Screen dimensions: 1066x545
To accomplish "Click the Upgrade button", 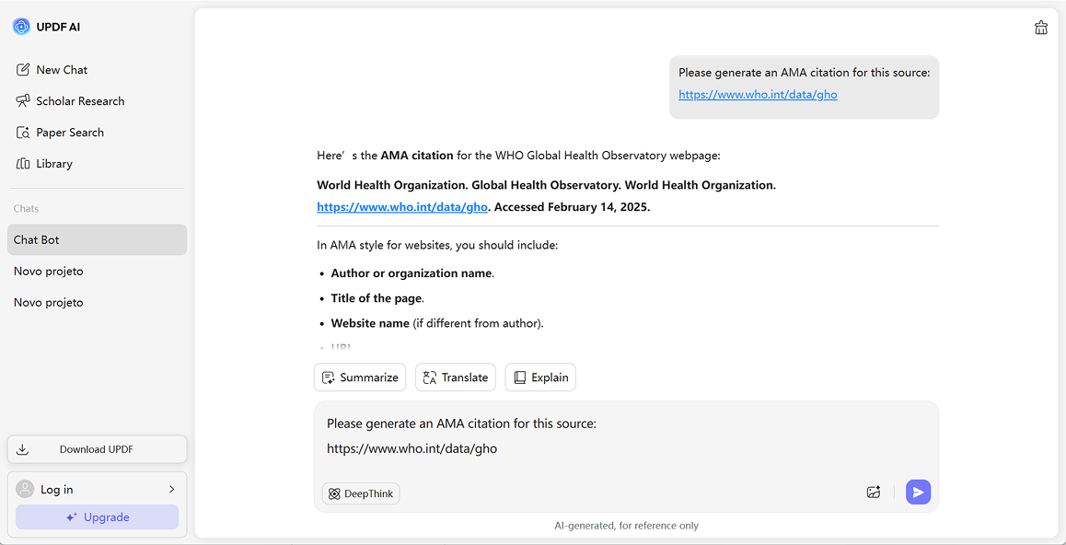I will pyautogui.click(x=97, y=517).
